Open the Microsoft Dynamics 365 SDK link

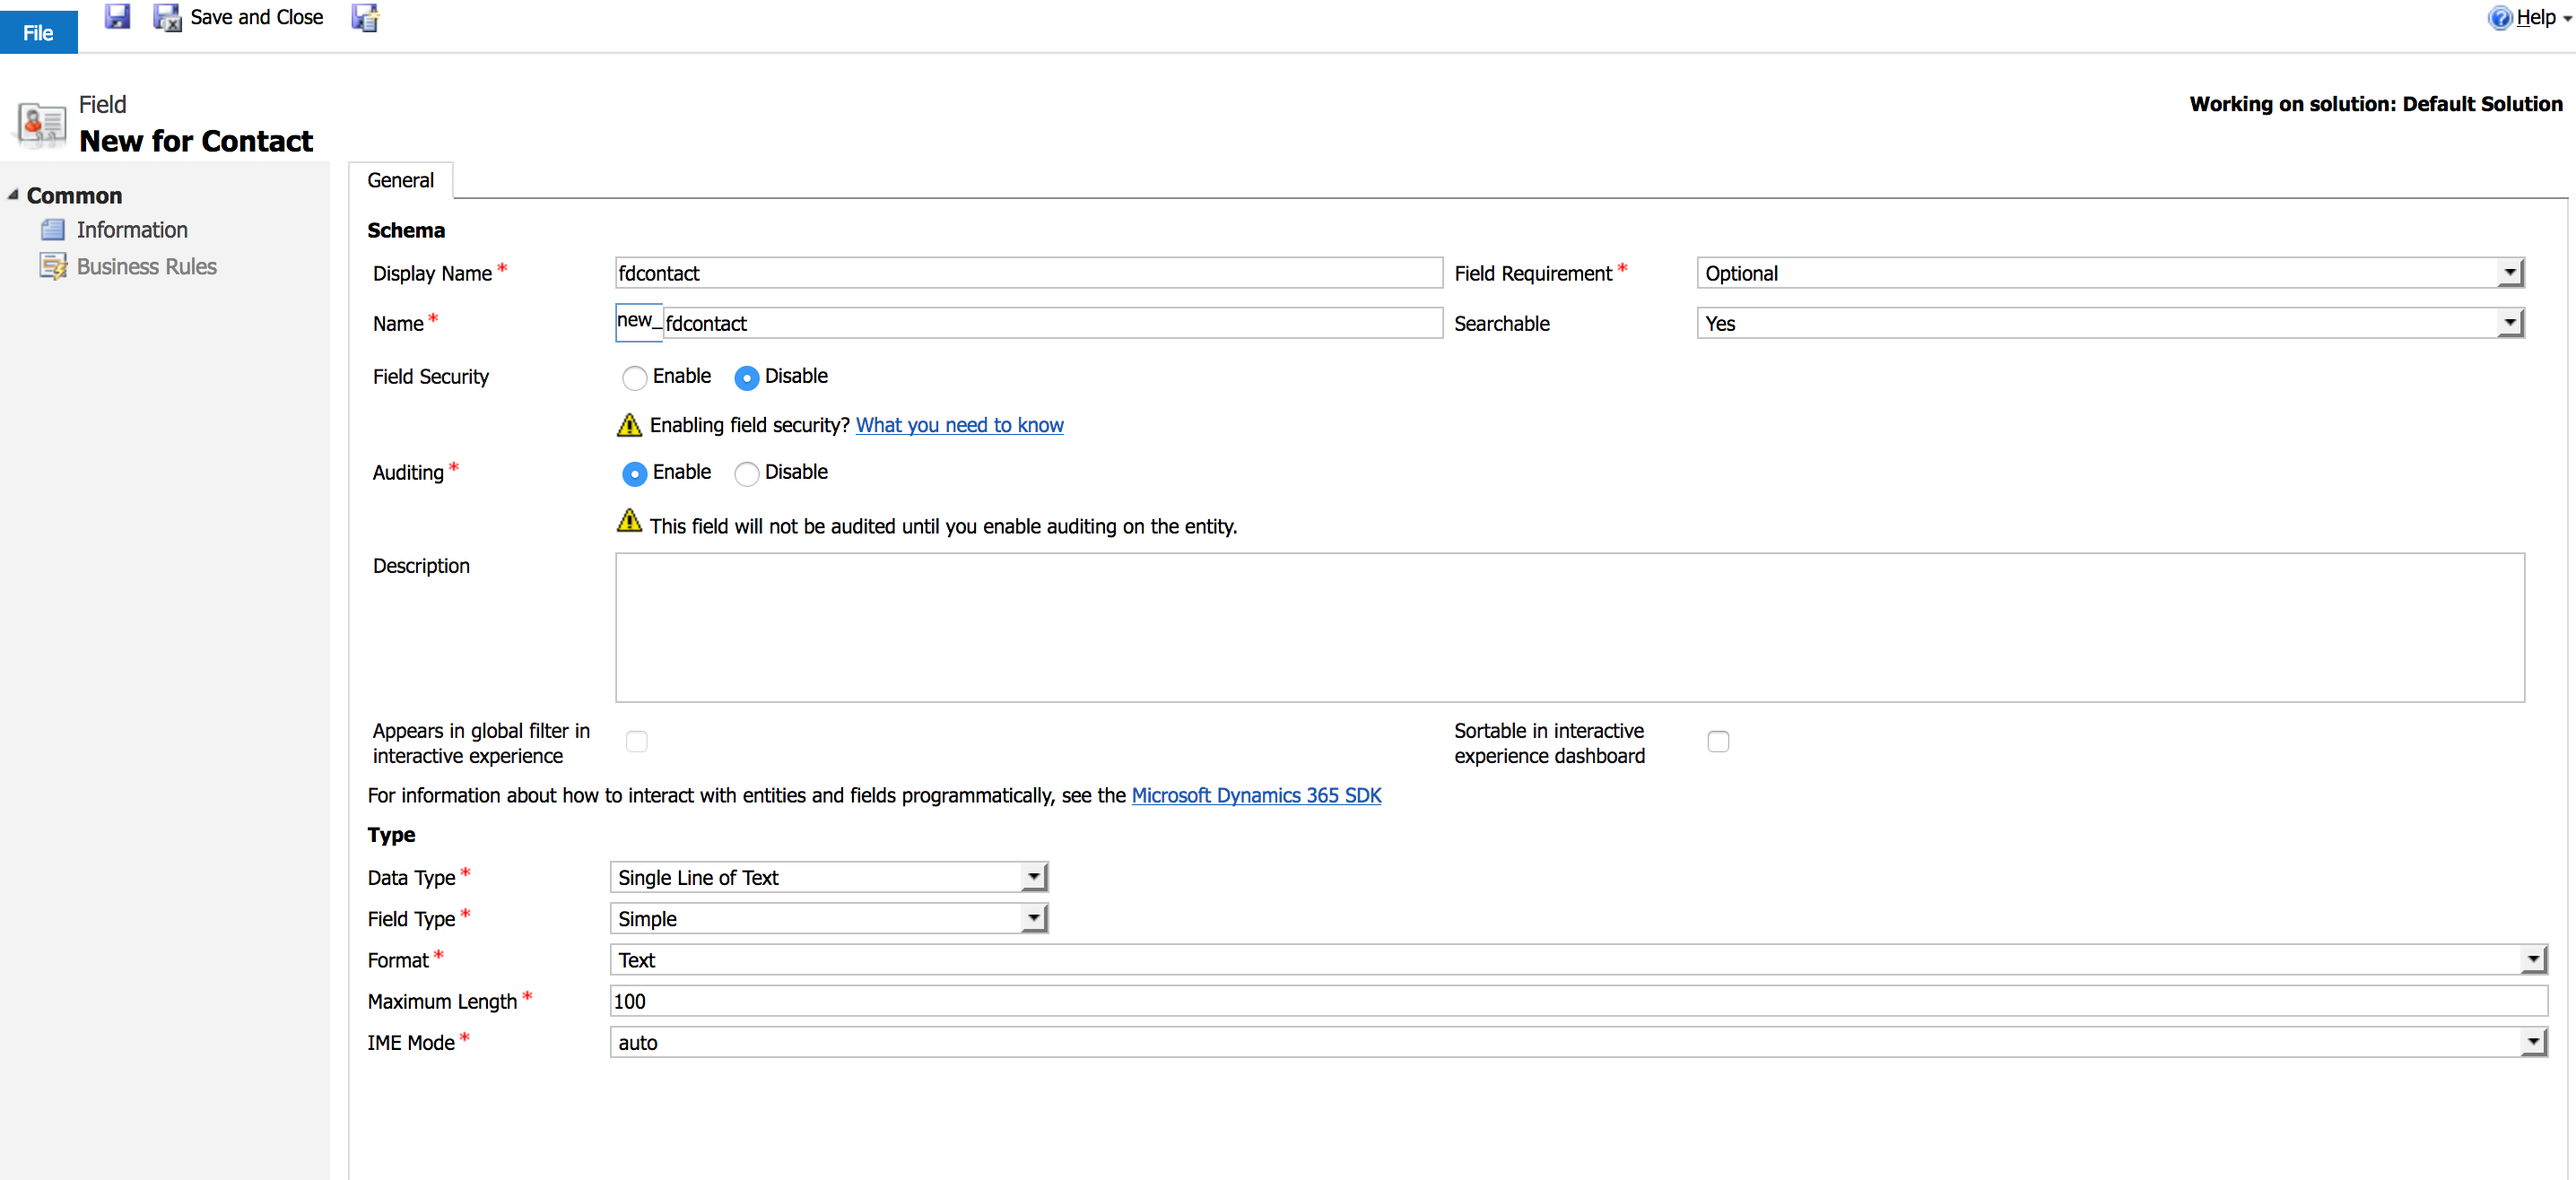click(x=1255, y=795)
